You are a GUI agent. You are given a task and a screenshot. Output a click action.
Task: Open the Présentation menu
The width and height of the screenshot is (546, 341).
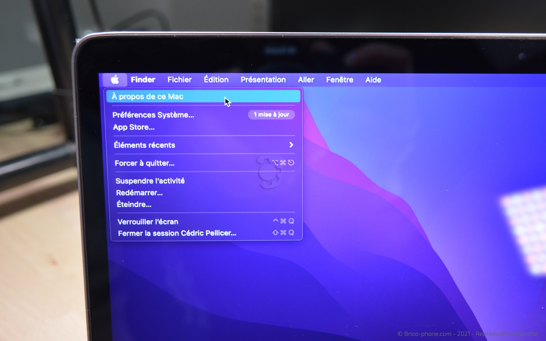(263, 80)
